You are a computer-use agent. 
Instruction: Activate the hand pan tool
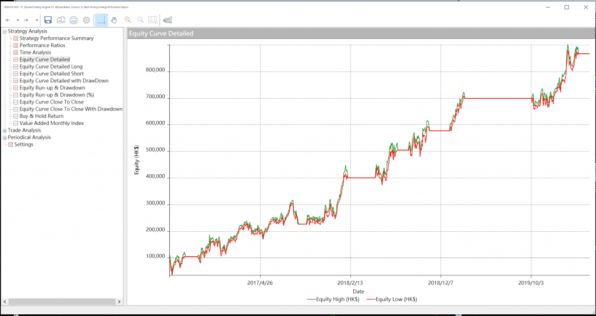tap(114, 20)
